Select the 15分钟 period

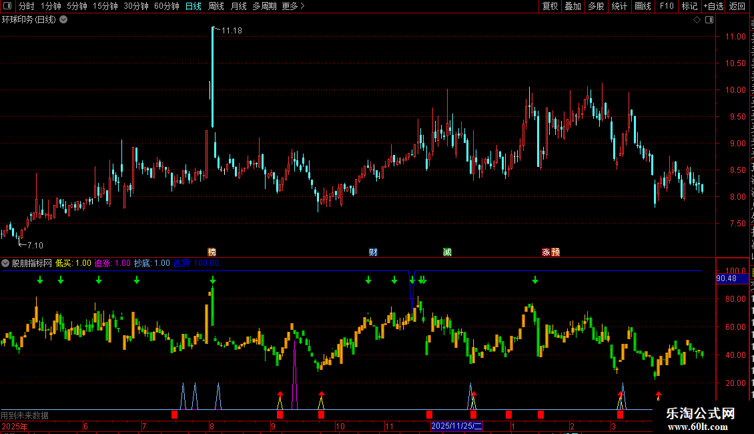105,6
